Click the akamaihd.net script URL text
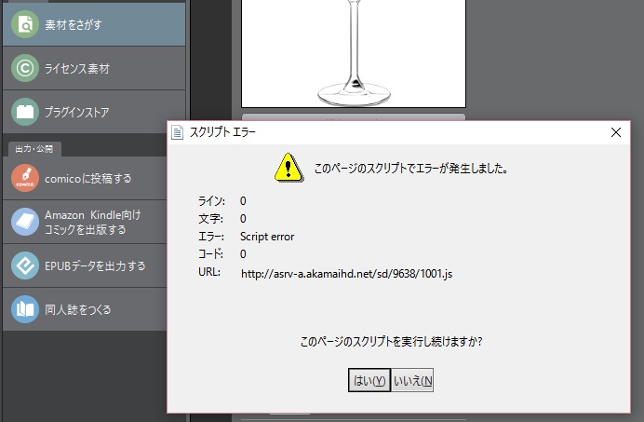The width and height of the screenshot is (644, 422). pos(346,274)
